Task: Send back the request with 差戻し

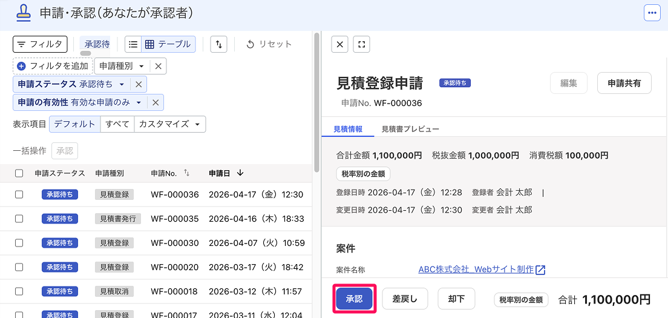Action: tap(405, 299)
